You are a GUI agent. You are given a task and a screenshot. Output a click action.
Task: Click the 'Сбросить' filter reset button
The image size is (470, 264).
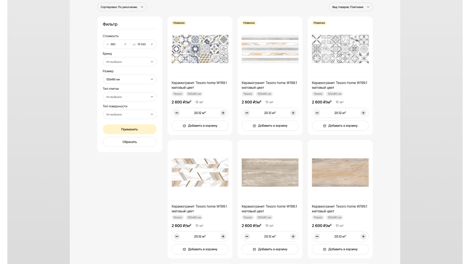(130, 142)
